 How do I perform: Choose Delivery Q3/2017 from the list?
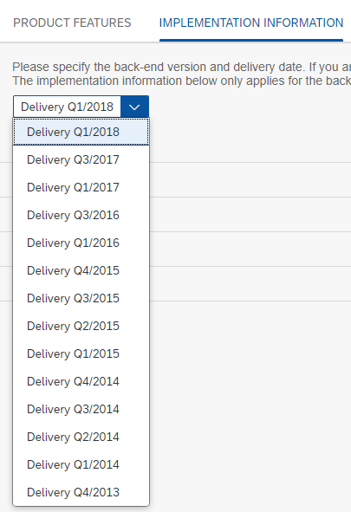point(81,159)
